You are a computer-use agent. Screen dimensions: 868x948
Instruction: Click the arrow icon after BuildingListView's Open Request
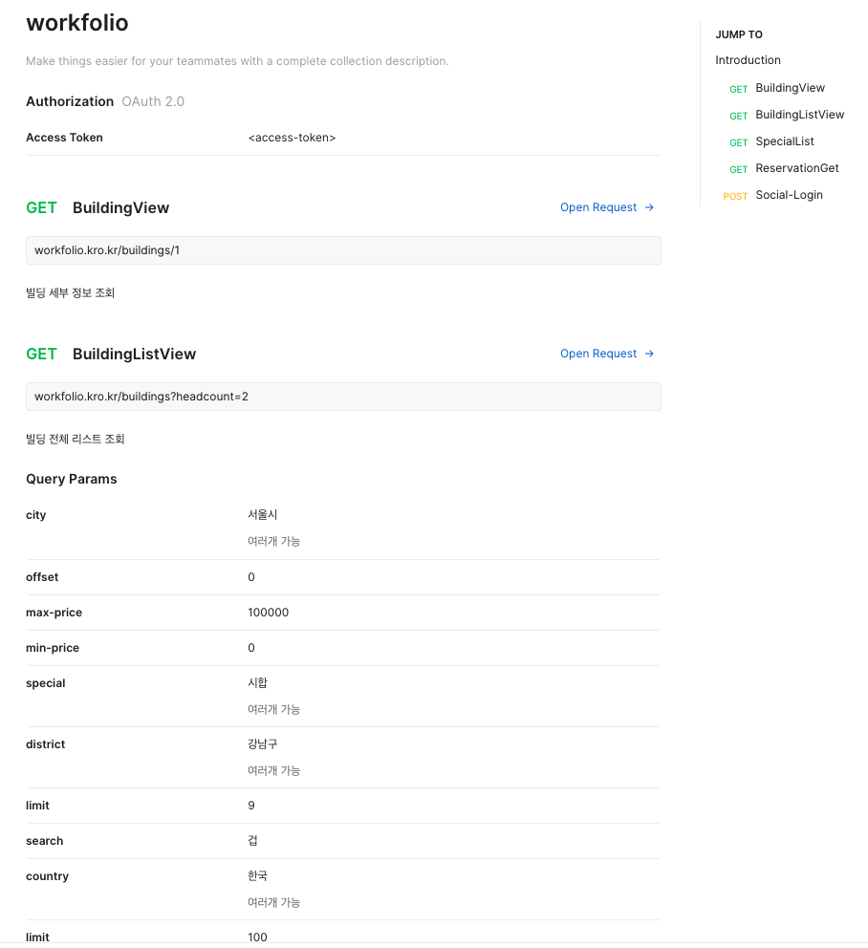point(649,354)
